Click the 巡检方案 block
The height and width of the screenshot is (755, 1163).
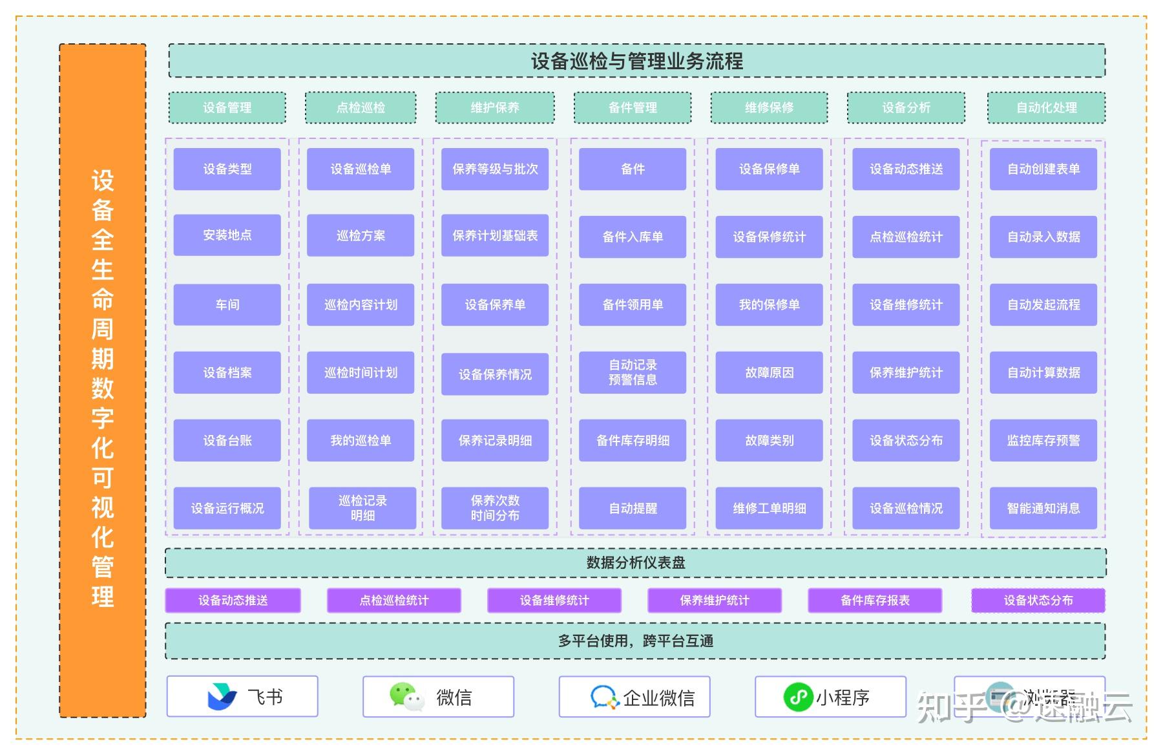361,235
